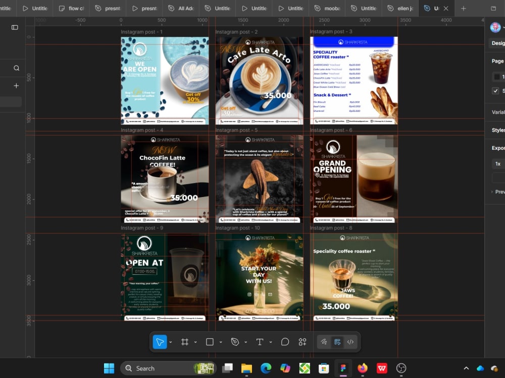Expand Rectangle shape options arrow
505x378 pixels.
(221, 342)
